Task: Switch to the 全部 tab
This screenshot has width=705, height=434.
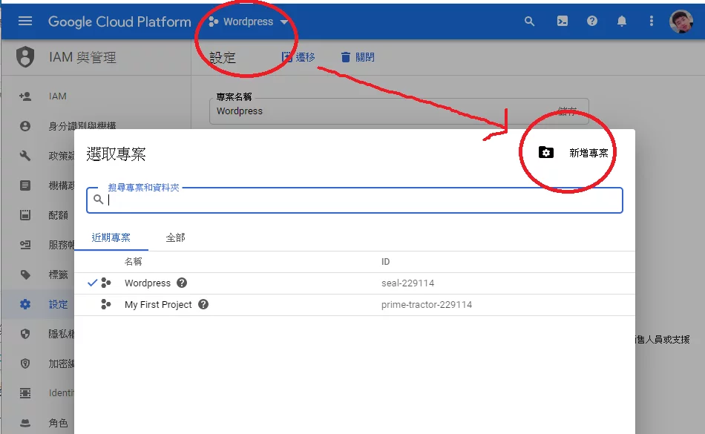Action: pyautogui.click(x=175, y=237)
